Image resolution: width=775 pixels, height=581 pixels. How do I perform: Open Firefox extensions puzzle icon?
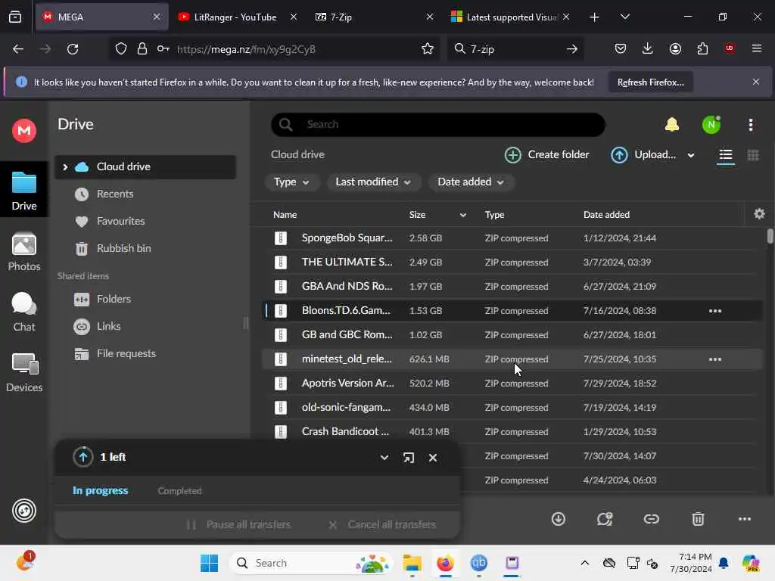(x=702, y=48)
